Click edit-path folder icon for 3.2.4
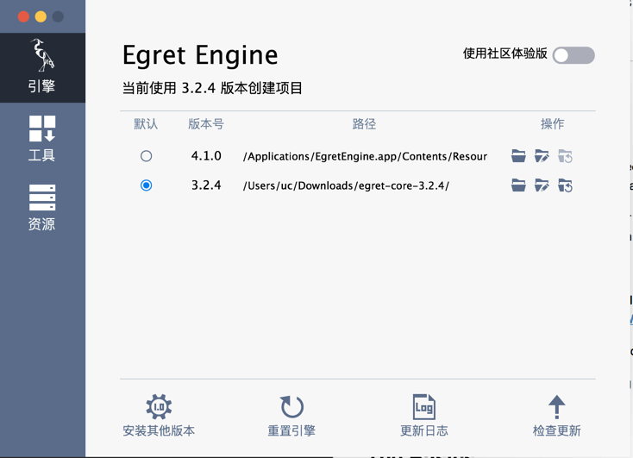 [x=542, y=185]
